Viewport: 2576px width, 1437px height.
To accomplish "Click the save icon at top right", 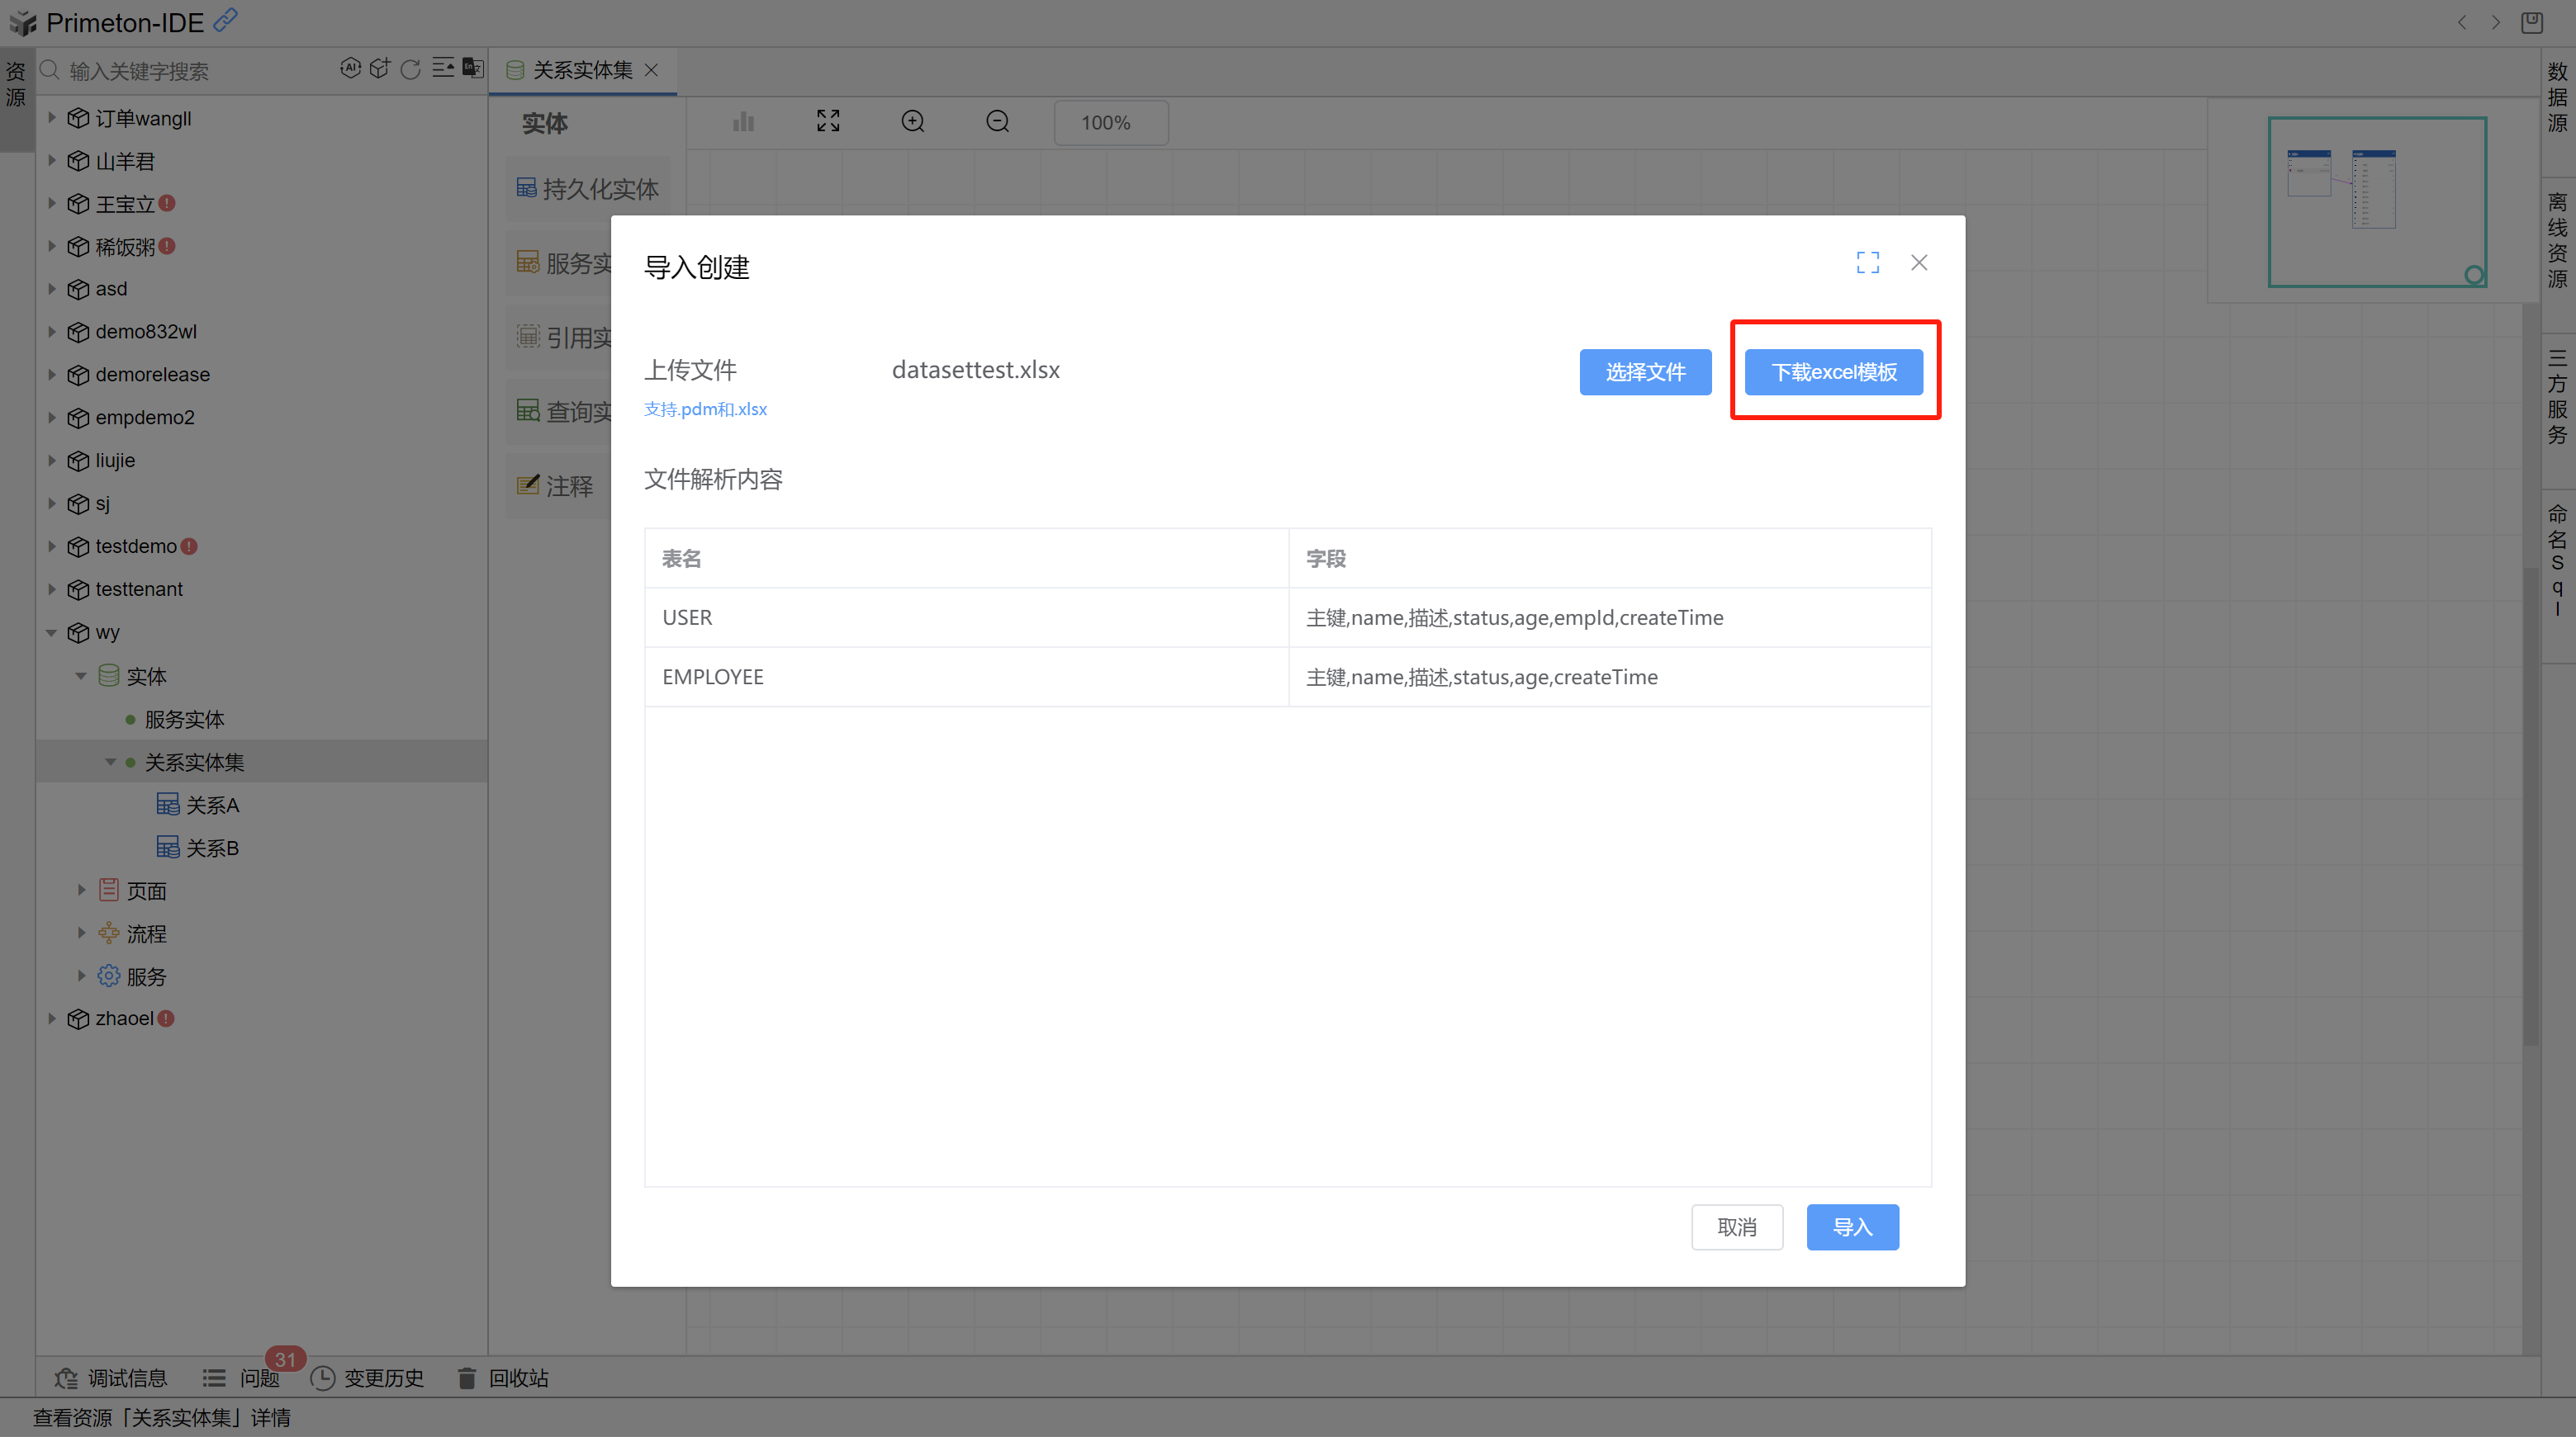I will pyautogui.click(x=2531, y=22).
